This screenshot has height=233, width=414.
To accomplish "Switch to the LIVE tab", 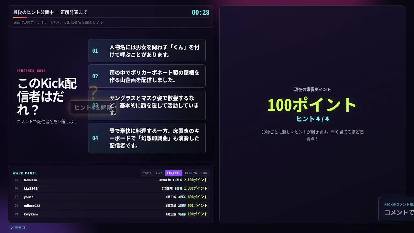I will (x=159, y=173).
